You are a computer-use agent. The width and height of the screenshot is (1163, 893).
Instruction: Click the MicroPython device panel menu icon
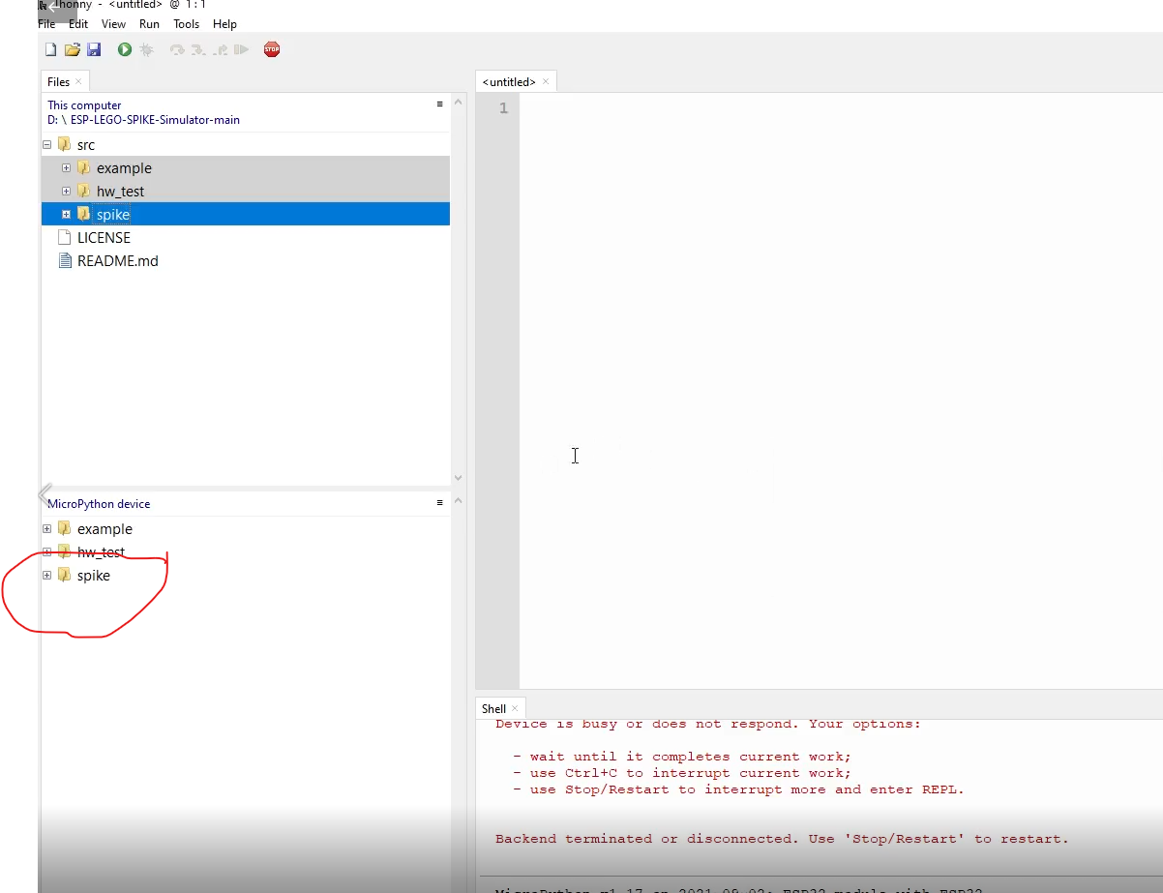click(439, 502)
